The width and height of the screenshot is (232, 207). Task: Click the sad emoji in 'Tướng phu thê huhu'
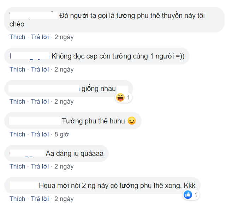tap(132, 121)
